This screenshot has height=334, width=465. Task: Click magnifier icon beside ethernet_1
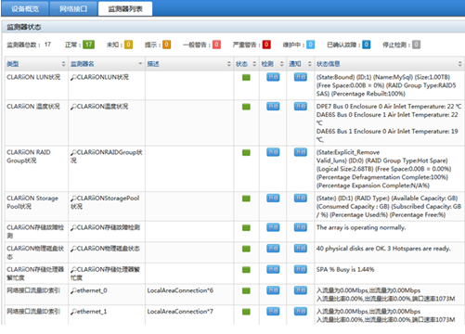coord(73,312)
